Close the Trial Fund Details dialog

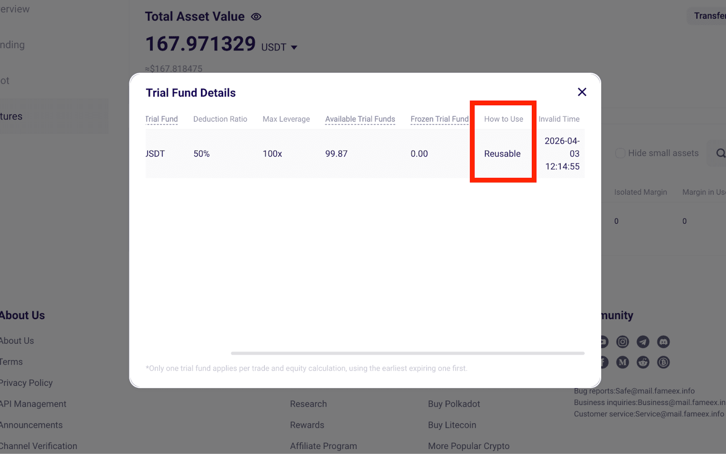[x=582, y=92]
